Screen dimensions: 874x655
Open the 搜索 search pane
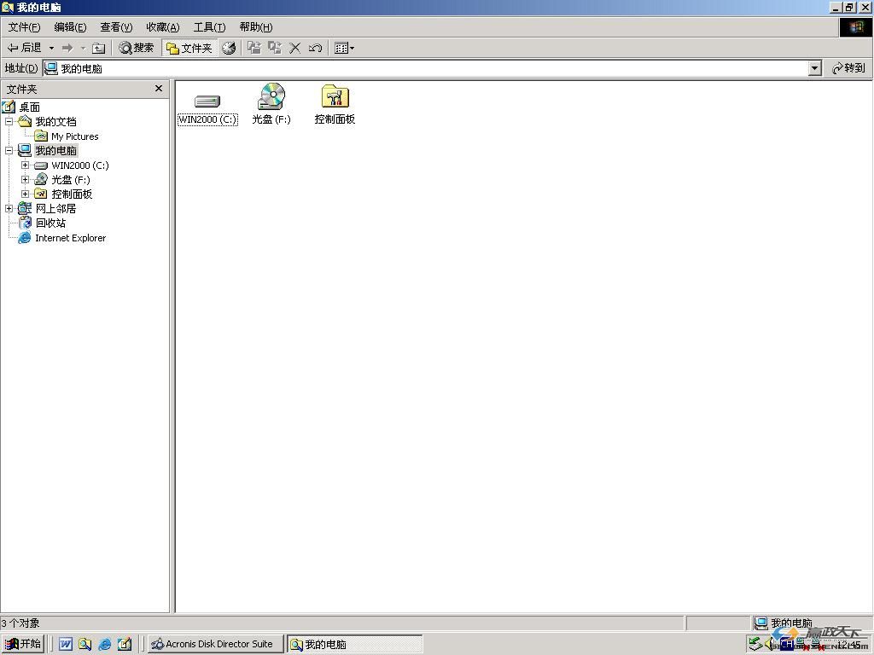137,48
